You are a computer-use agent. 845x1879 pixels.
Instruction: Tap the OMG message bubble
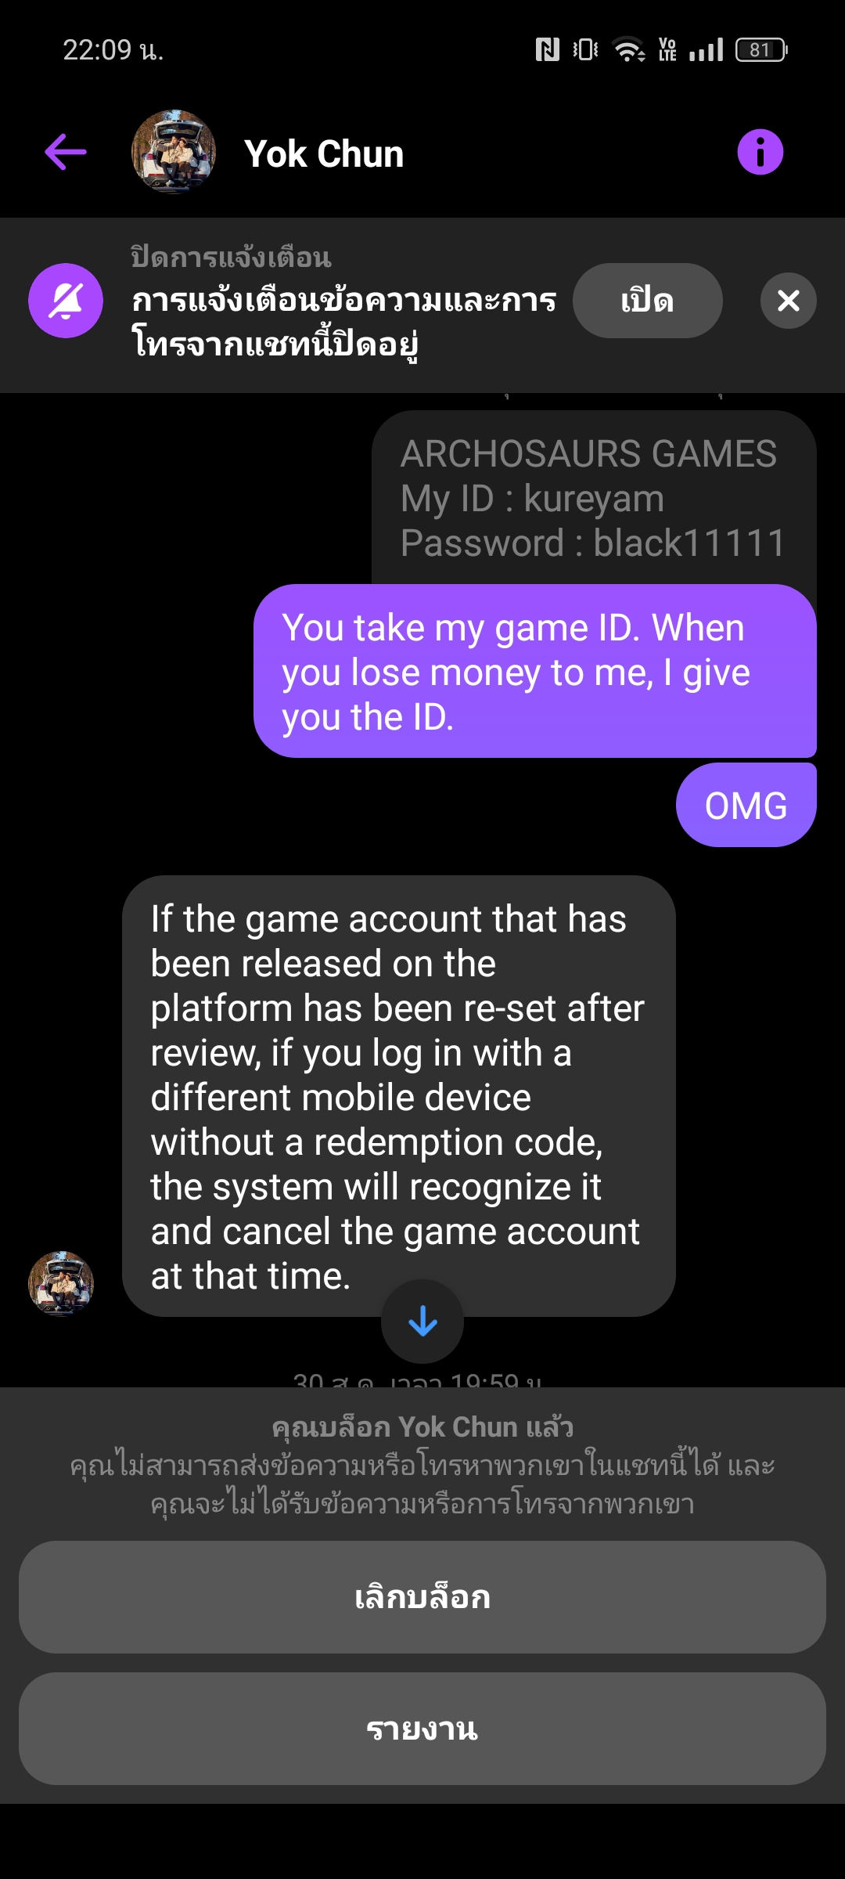point(746,806)
